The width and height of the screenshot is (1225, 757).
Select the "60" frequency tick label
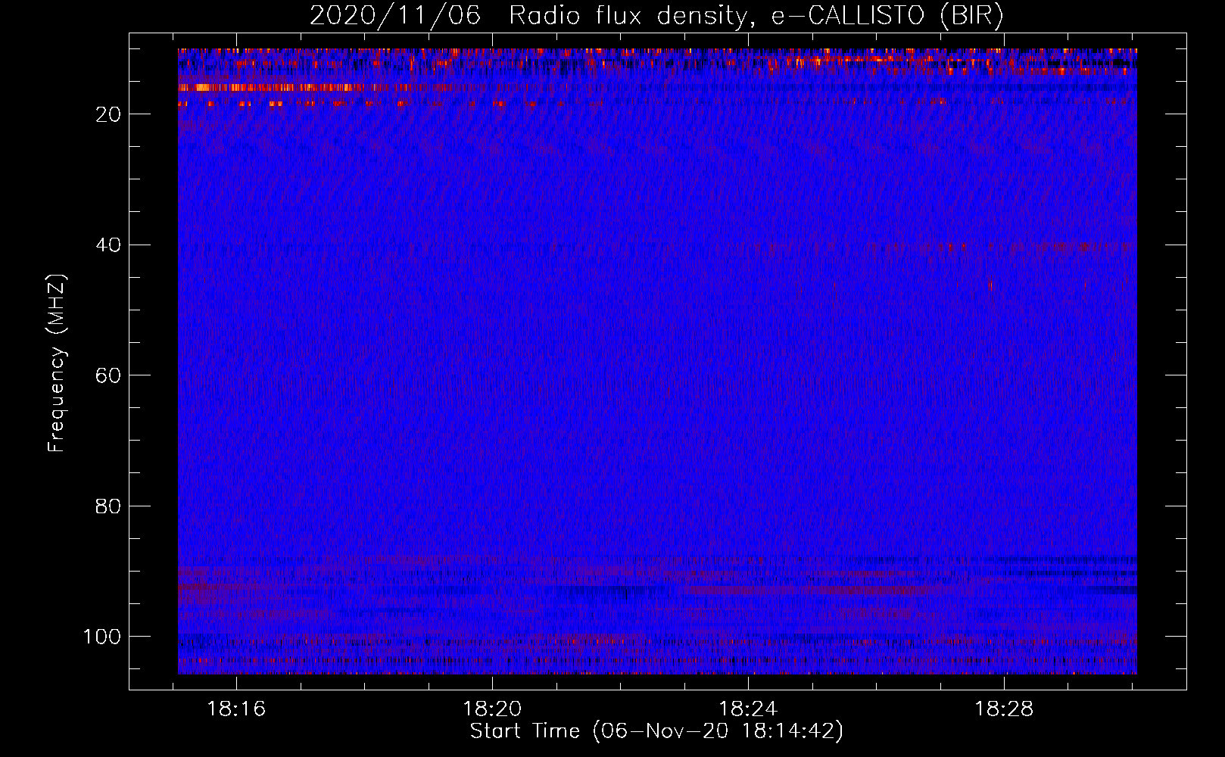[x=109, y=375]
